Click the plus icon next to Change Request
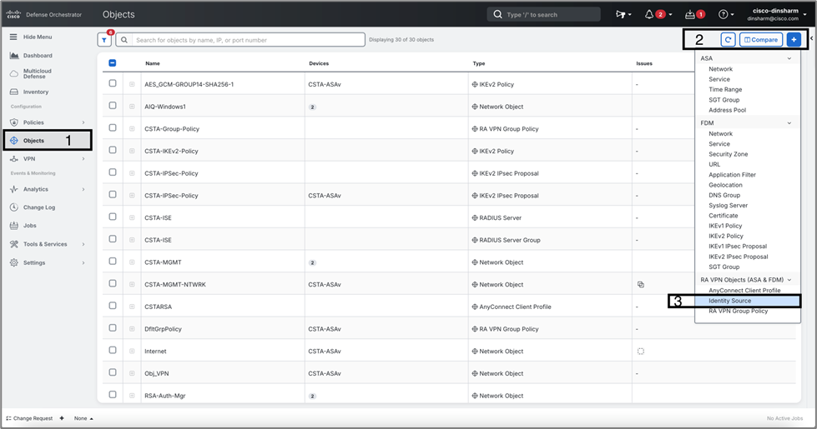The image size is (817, 429). (x=62, y=418)
